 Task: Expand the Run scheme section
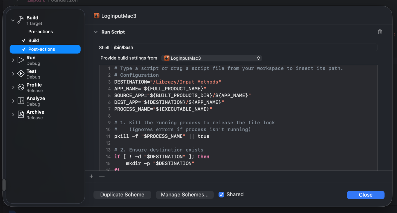(13, 60)
